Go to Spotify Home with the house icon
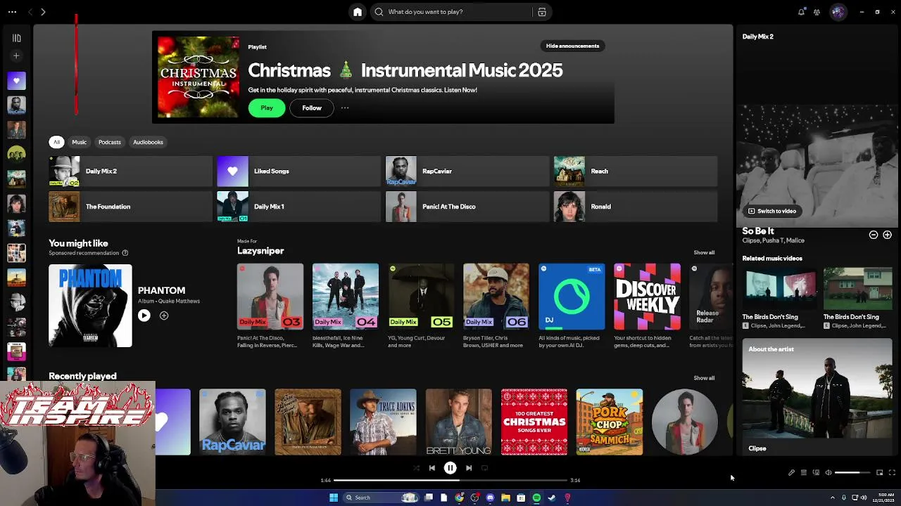 tap(358, 12)
